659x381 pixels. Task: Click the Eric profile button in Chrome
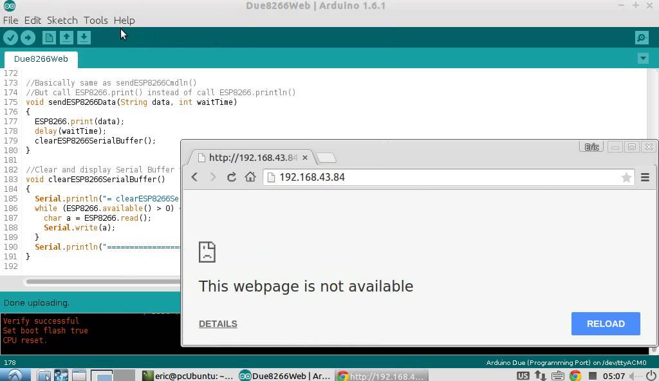click(591, 147)
